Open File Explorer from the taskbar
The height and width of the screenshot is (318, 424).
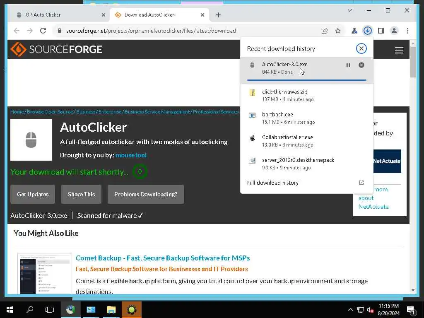pyautogui.click(x=111, y=310)
